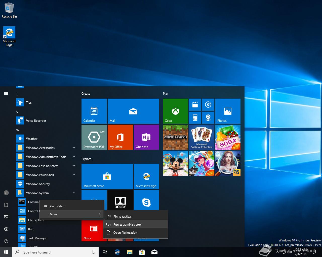The image size is (322, 257).
Task: Open Groove Music small tile
Action: pyautogui.click(x=208, y=105)
